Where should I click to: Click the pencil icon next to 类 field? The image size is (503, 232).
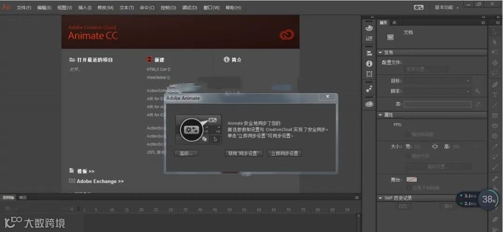(x=477, y=104)
